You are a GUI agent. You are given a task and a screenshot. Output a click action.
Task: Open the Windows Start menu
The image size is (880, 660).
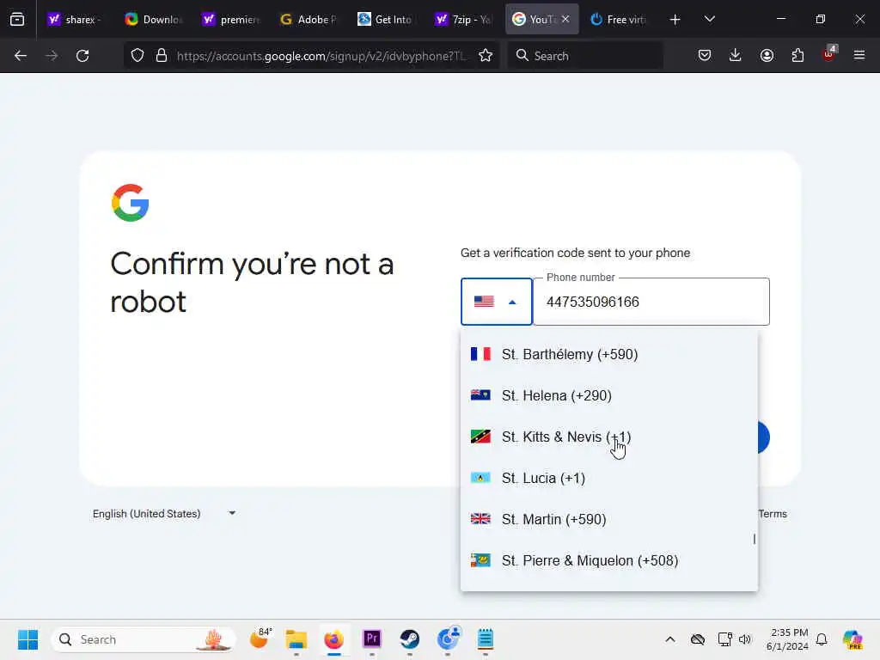click(27, 639)
